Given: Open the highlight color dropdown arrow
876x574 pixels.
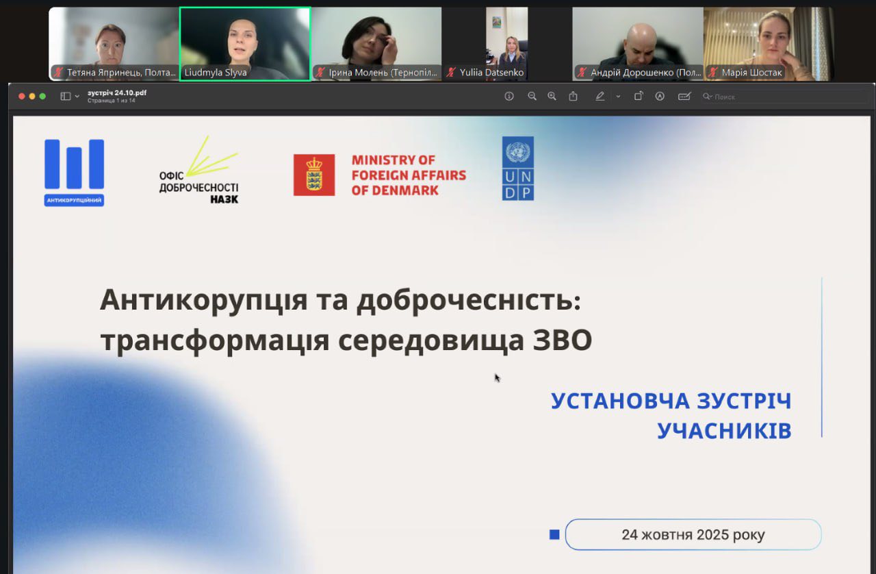Looking at the screenshot, I should [618, 97].
